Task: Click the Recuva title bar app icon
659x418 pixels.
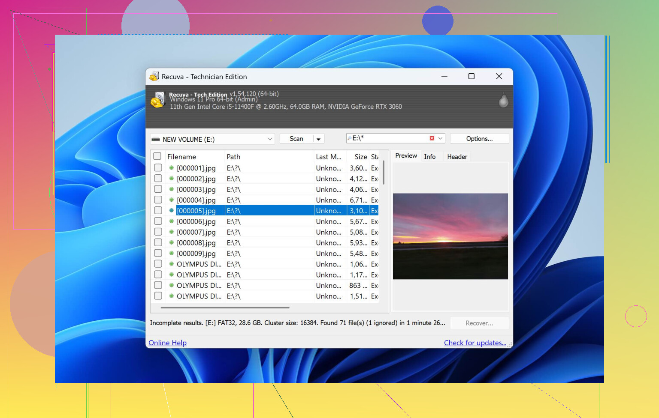Action: coord(154,77)
